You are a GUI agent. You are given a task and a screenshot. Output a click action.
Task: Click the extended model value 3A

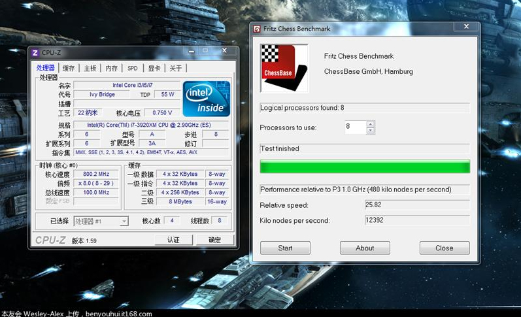152,143
